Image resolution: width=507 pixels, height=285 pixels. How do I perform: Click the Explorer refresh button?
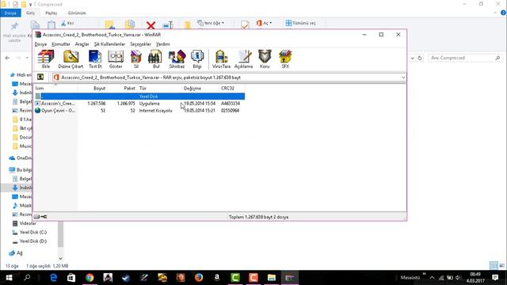420,58
